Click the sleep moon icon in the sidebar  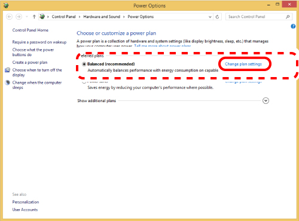tap(7, 82)
